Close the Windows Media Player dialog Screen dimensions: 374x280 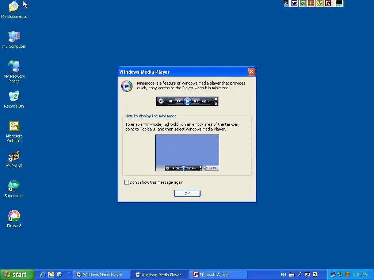click(251, 72)
